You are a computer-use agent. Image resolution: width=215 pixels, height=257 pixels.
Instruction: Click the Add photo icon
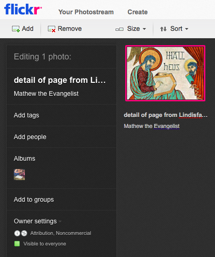(x=16, y=29)
